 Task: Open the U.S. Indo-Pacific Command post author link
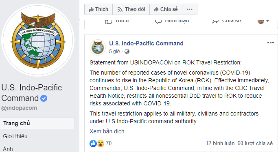tap(146, 43)
